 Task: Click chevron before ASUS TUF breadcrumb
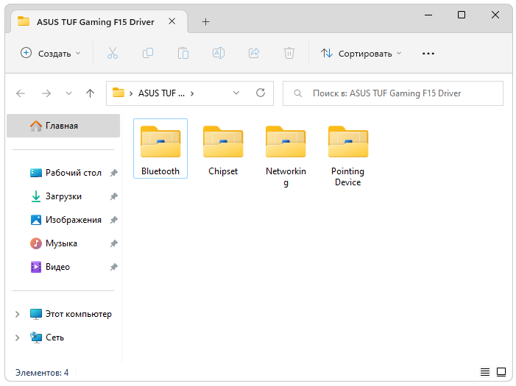131,93
